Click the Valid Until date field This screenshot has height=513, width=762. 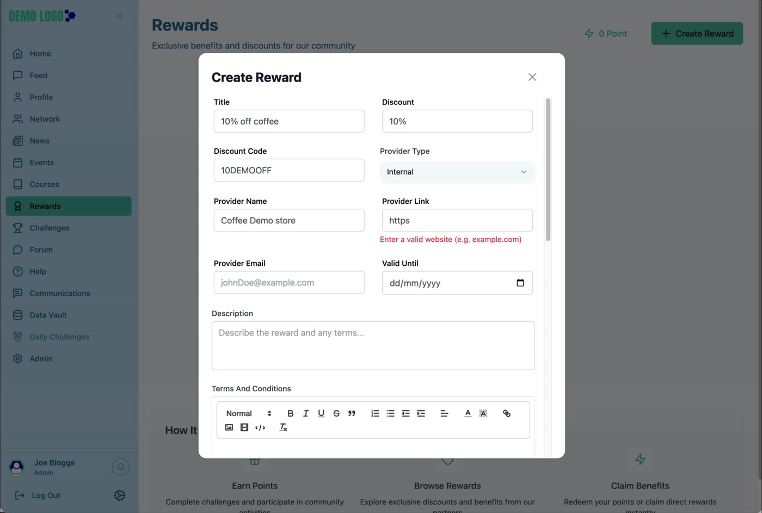(457, 283)
